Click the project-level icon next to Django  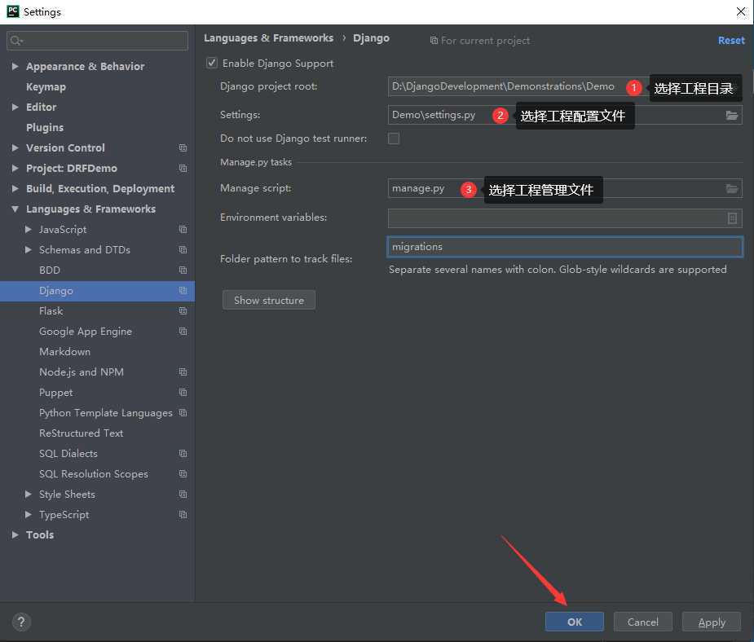(183, 290)
